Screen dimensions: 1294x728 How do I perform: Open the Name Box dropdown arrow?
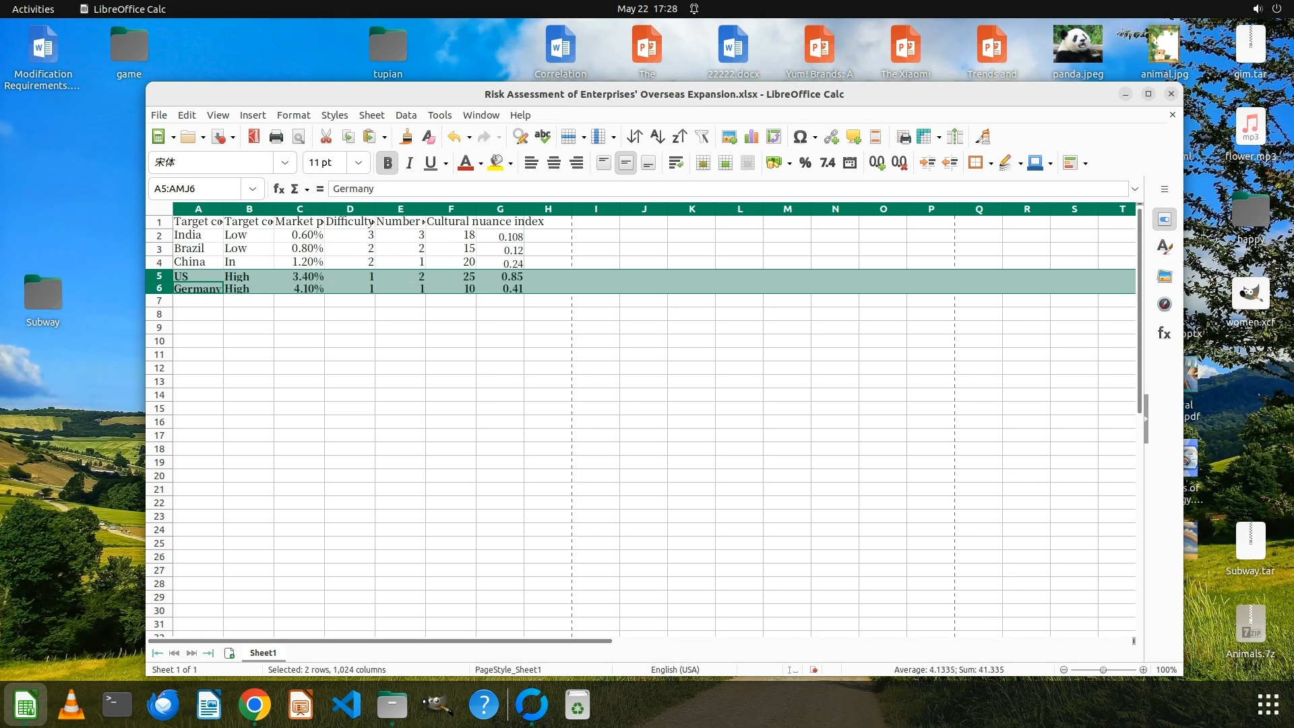pyautogui.click(x=253, y=189)
